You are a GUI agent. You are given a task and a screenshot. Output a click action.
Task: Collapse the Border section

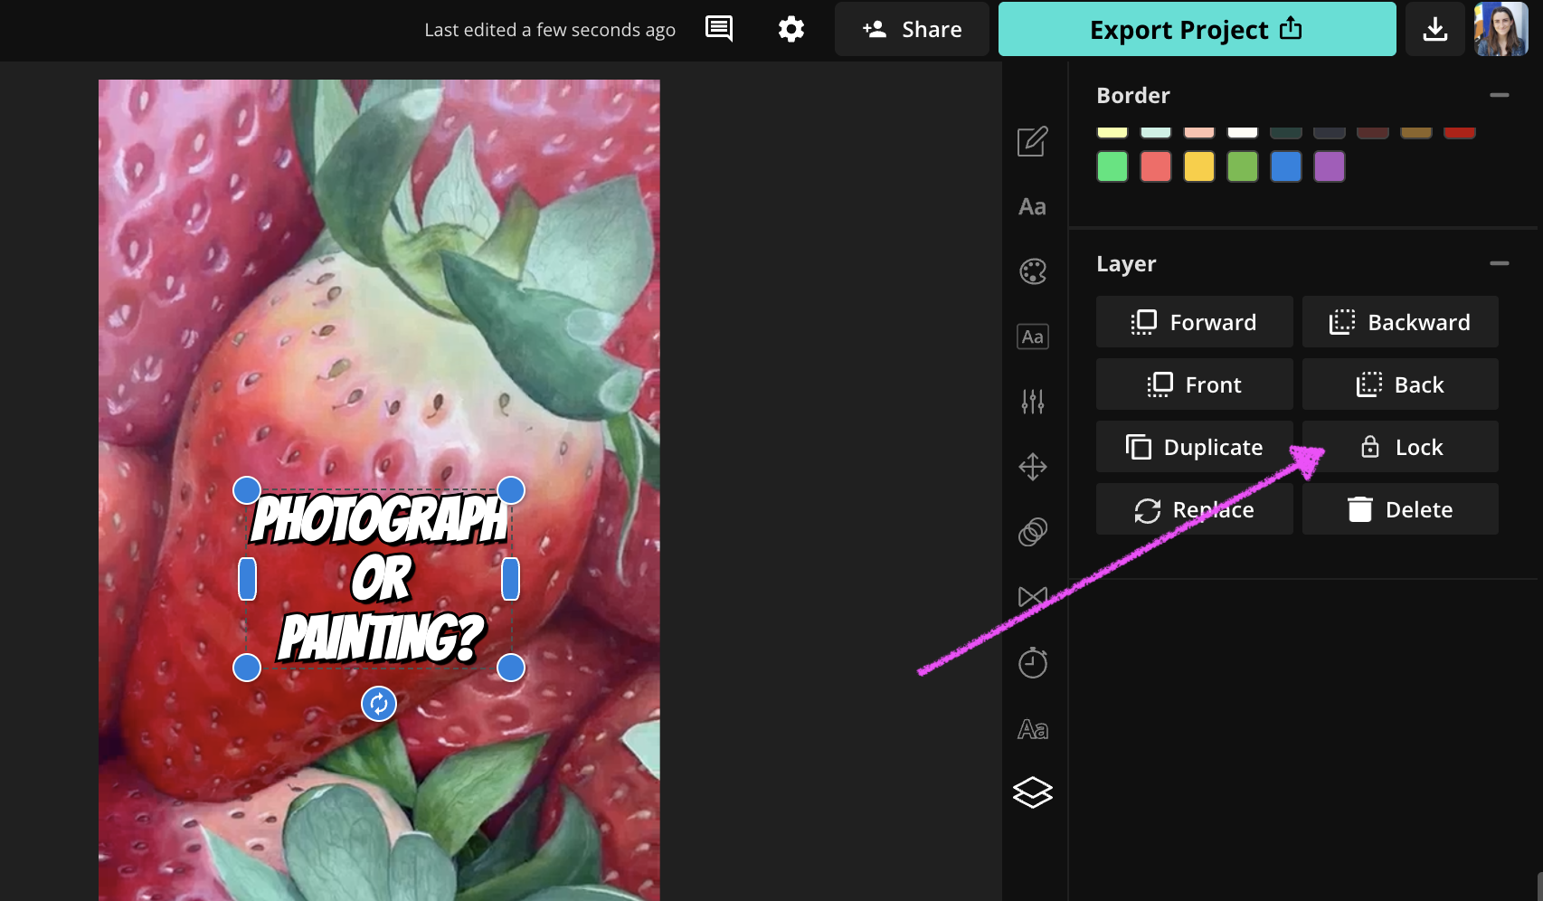[1500, 95]
